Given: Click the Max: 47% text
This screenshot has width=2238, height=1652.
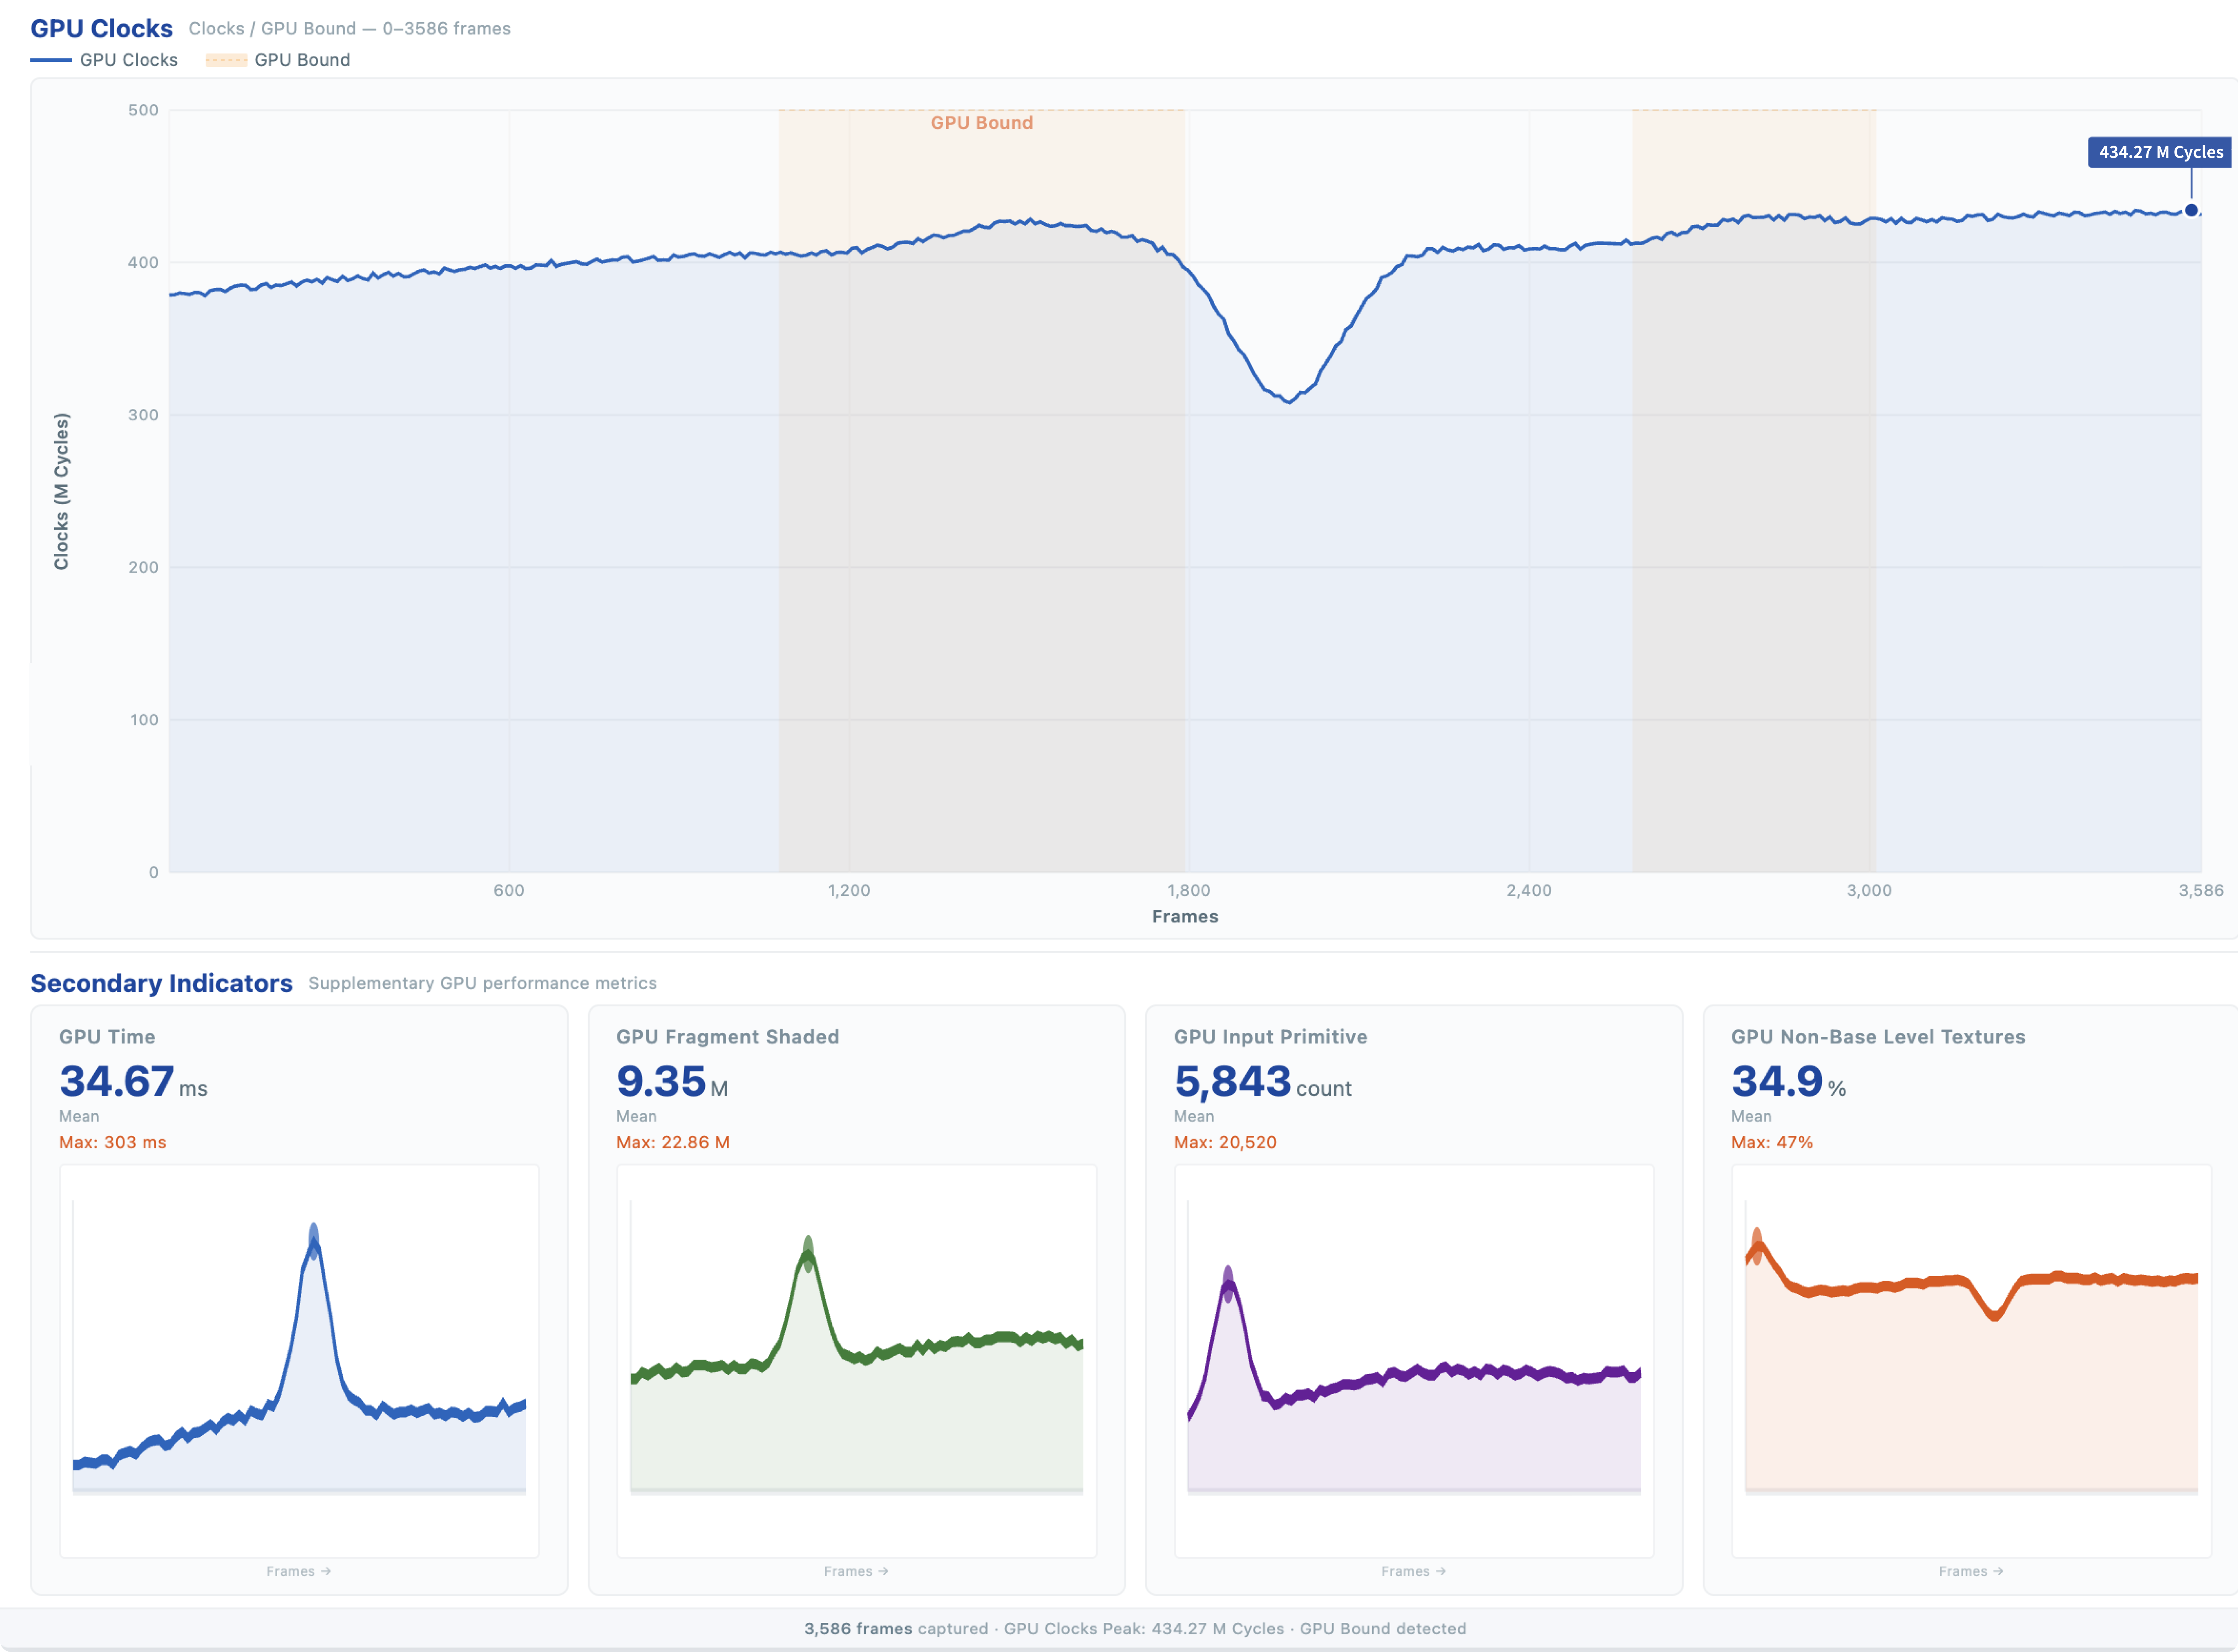Looking at the screenshot, I should [1772, 1142].
